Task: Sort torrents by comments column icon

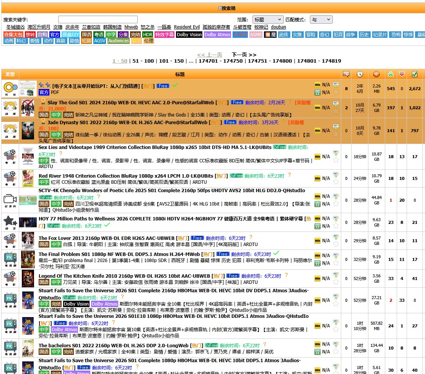Action: pyautogui.click(x=346, y=74)
